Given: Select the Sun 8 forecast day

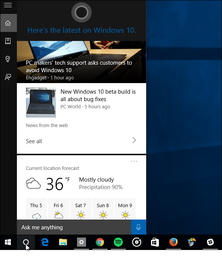Looking at the screenshot, I should 103,209.
